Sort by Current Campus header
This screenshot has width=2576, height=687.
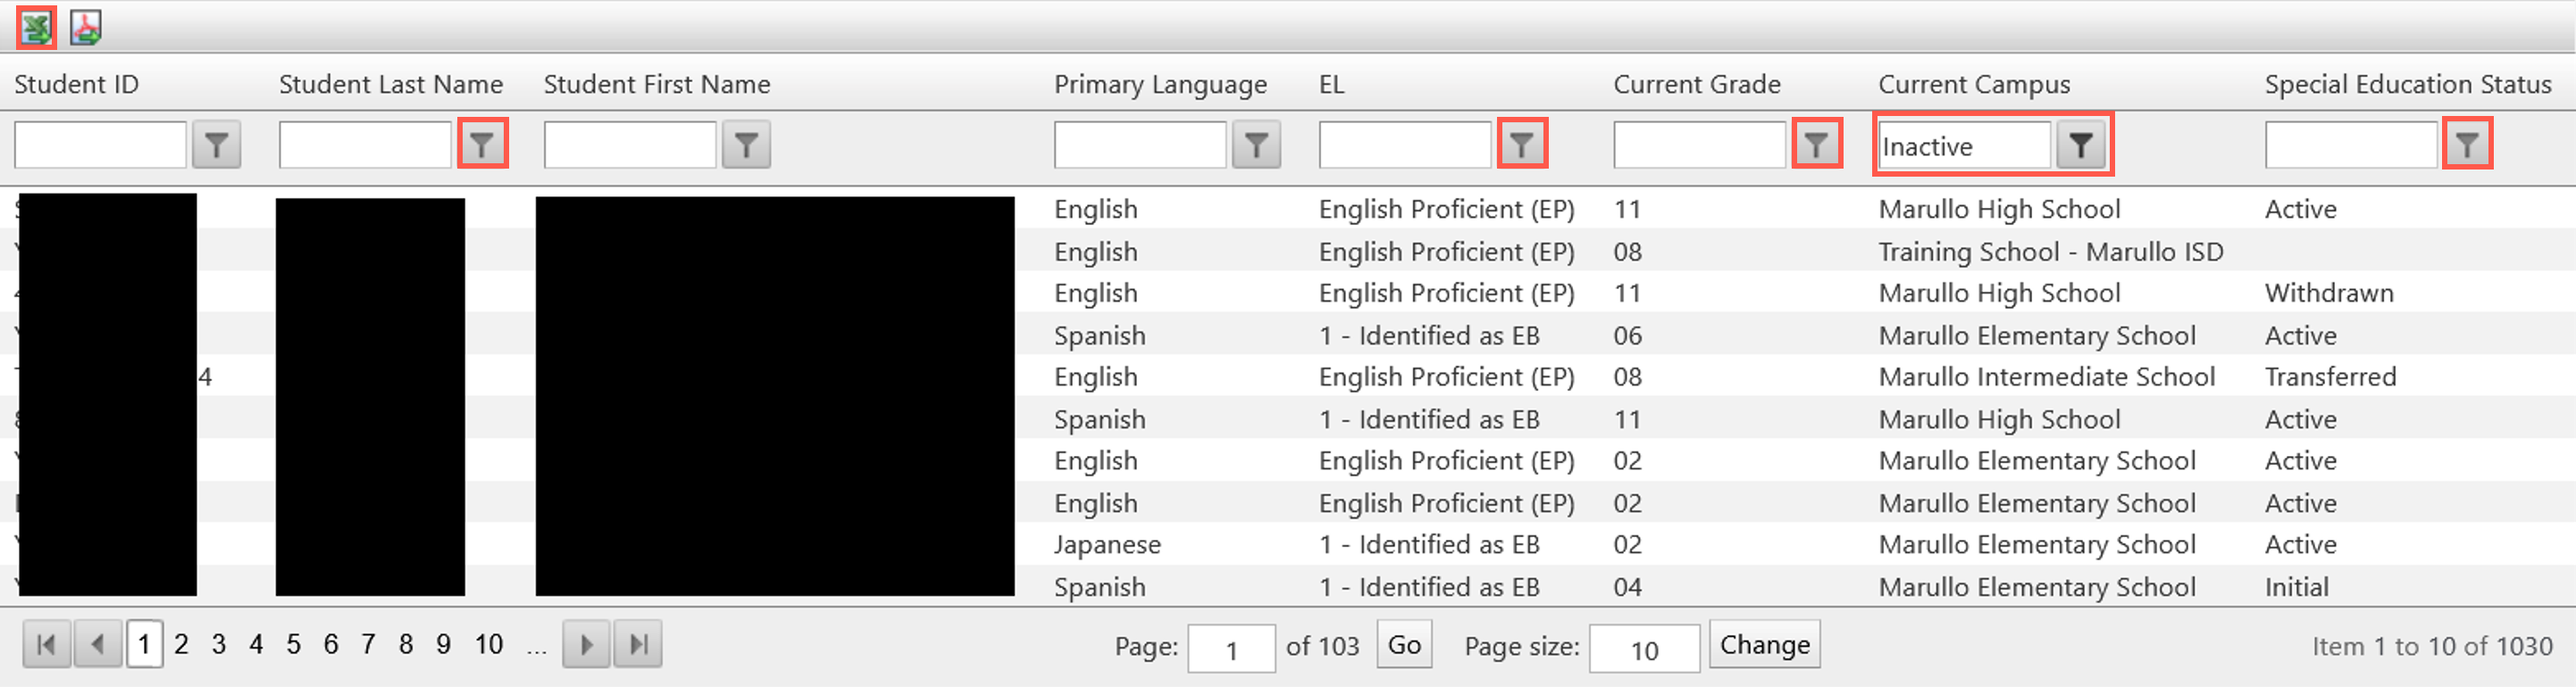1974,85
